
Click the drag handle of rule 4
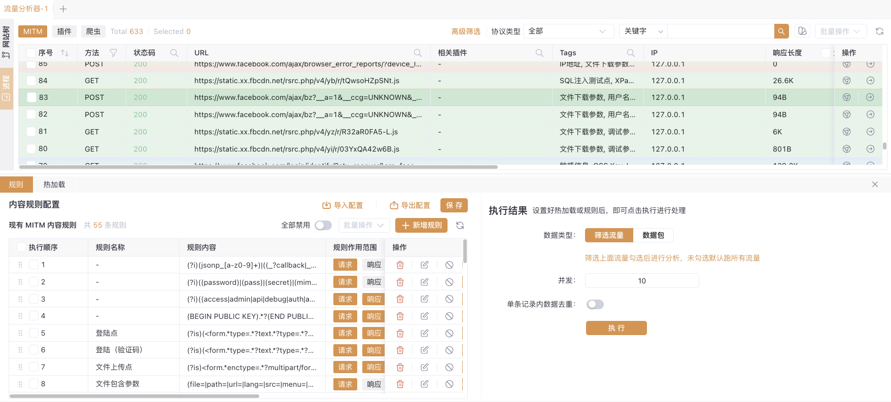[x=20, y=316]
